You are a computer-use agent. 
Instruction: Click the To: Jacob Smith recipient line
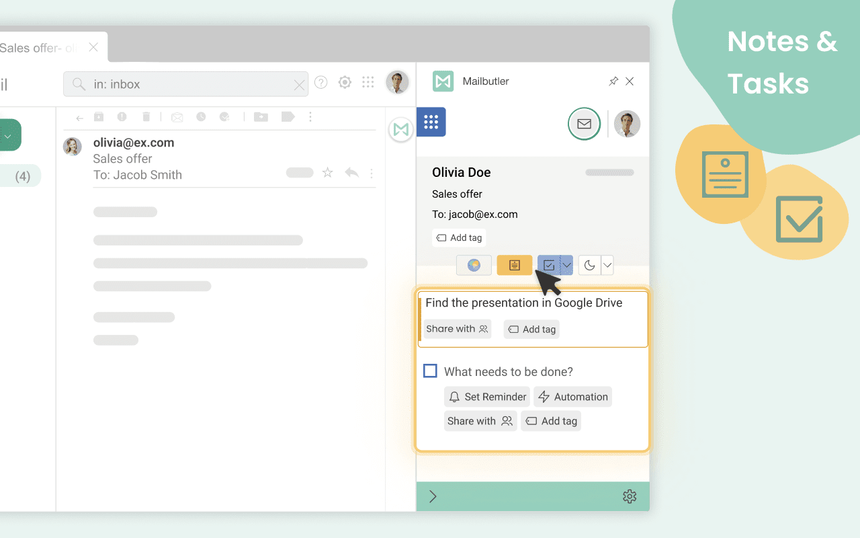(x=138, y=175)
